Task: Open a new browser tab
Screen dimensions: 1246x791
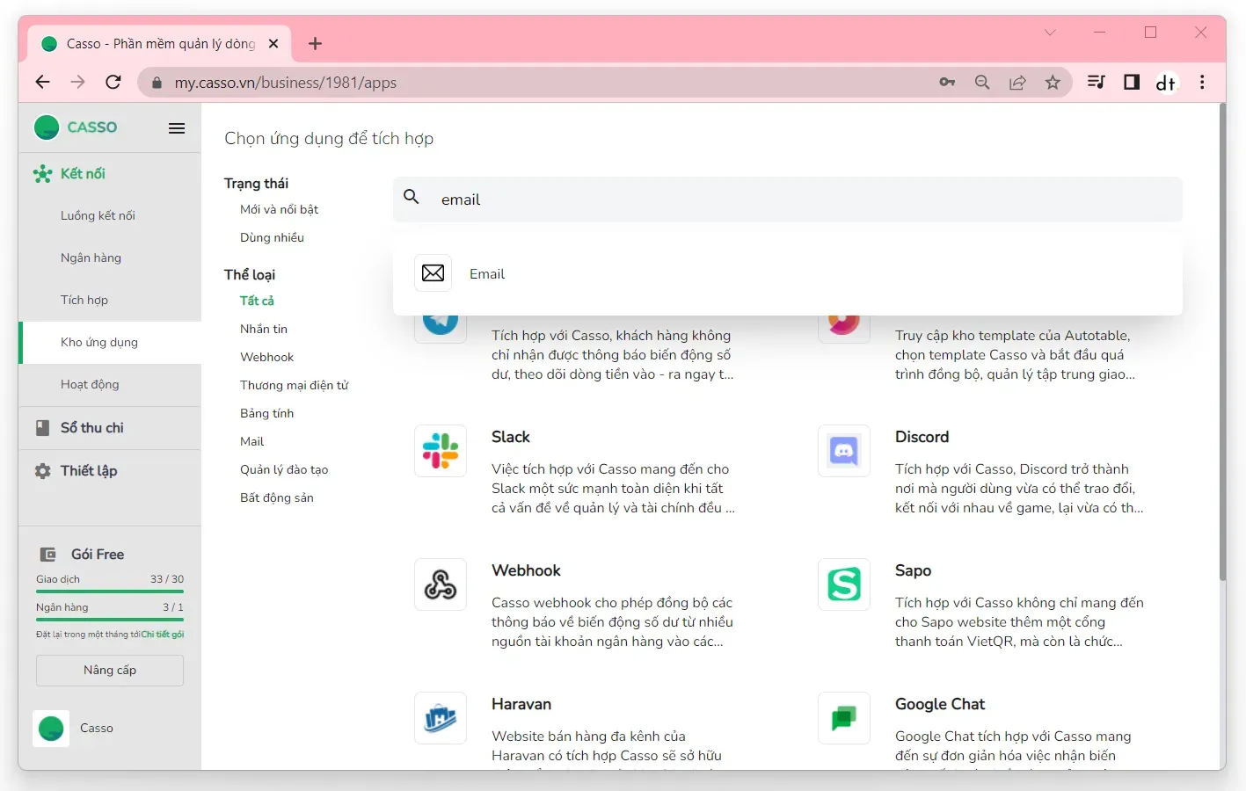Action: coord(316,43)
